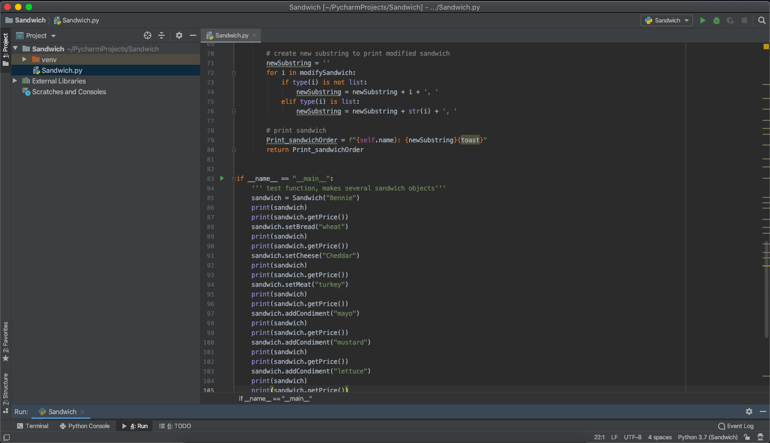Hide the Project panel with minus icon
The width and height of the screenshot is (770, 443).
[193, 35]
